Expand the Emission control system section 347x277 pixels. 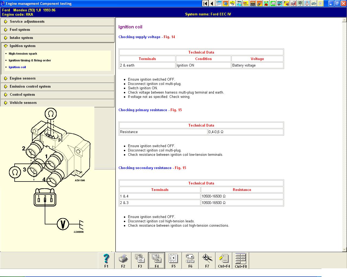[x=58, y=87]
